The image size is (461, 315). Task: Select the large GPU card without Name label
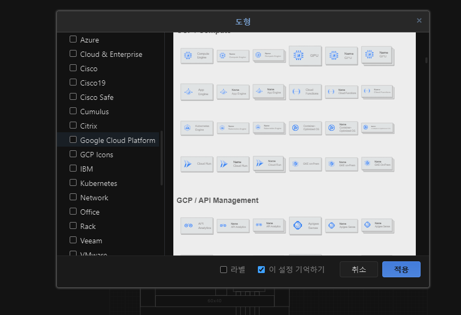point(305,56)
